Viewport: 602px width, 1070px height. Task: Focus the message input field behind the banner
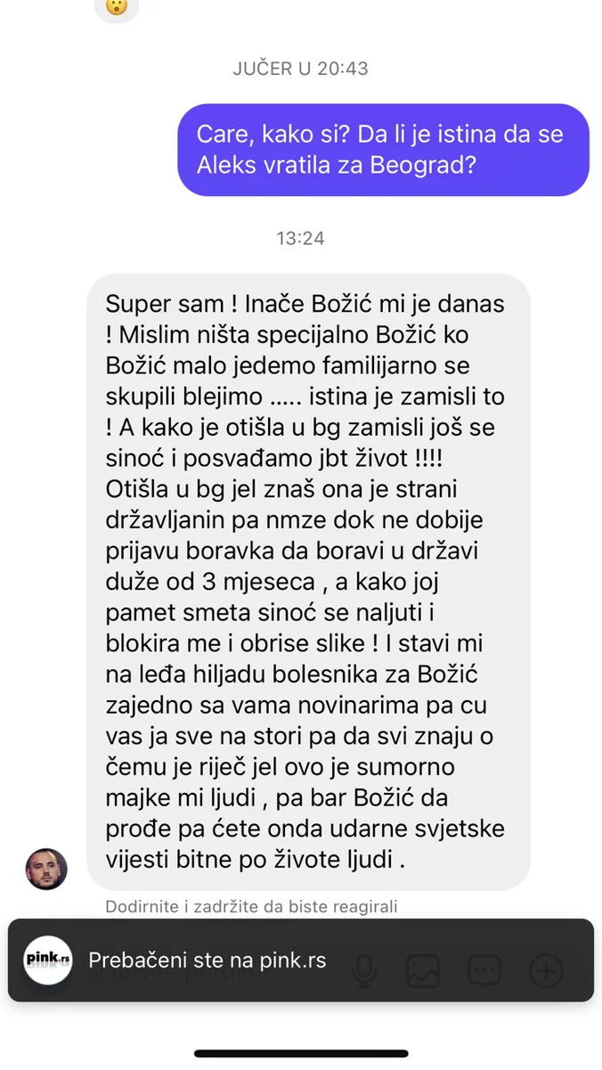[x=187, y=969]
